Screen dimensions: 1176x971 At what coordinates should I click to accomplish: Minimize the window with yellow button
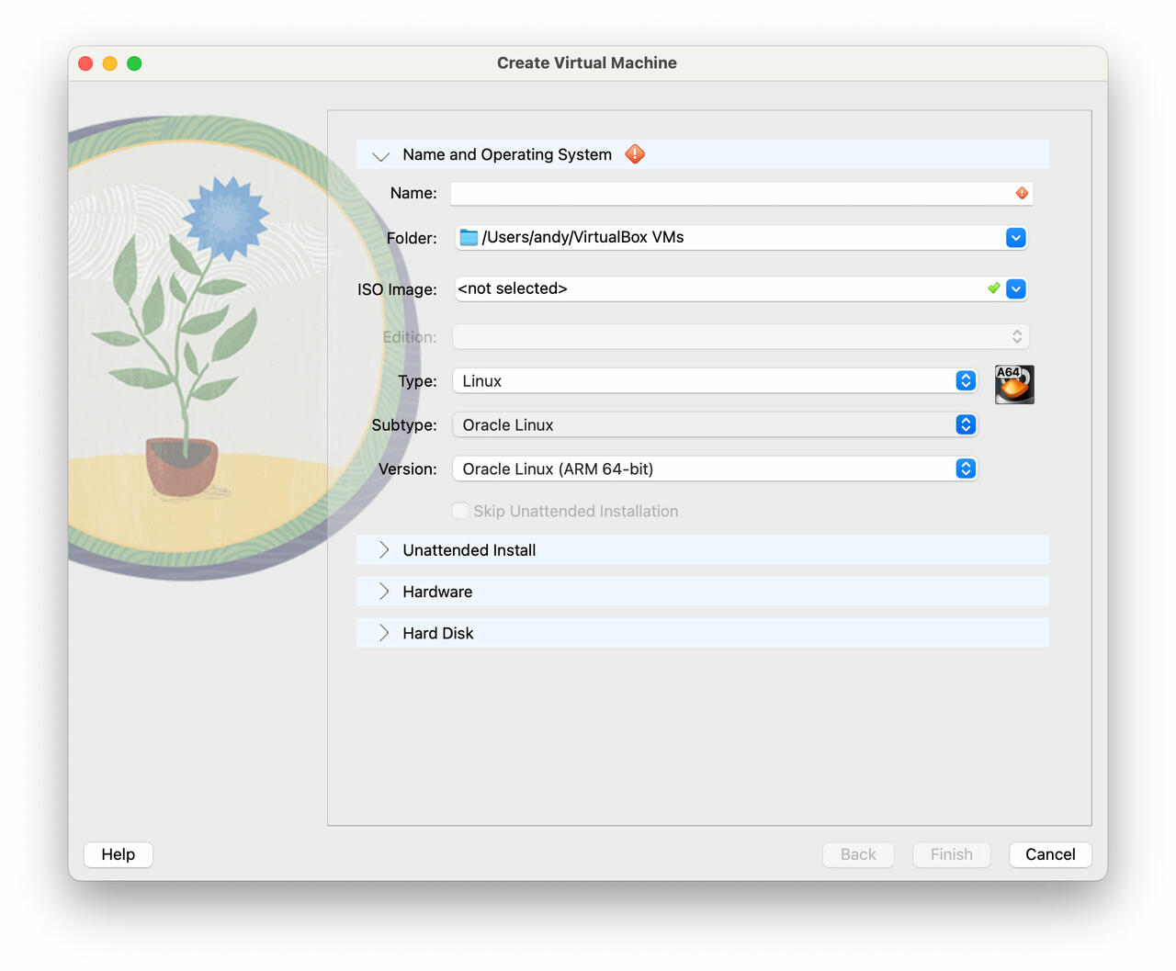tap(109, 63)
